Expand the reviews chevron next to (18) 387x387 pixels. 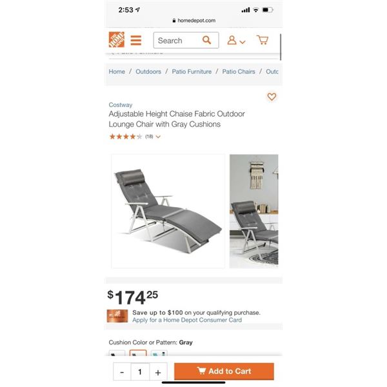tap(158, 137)
